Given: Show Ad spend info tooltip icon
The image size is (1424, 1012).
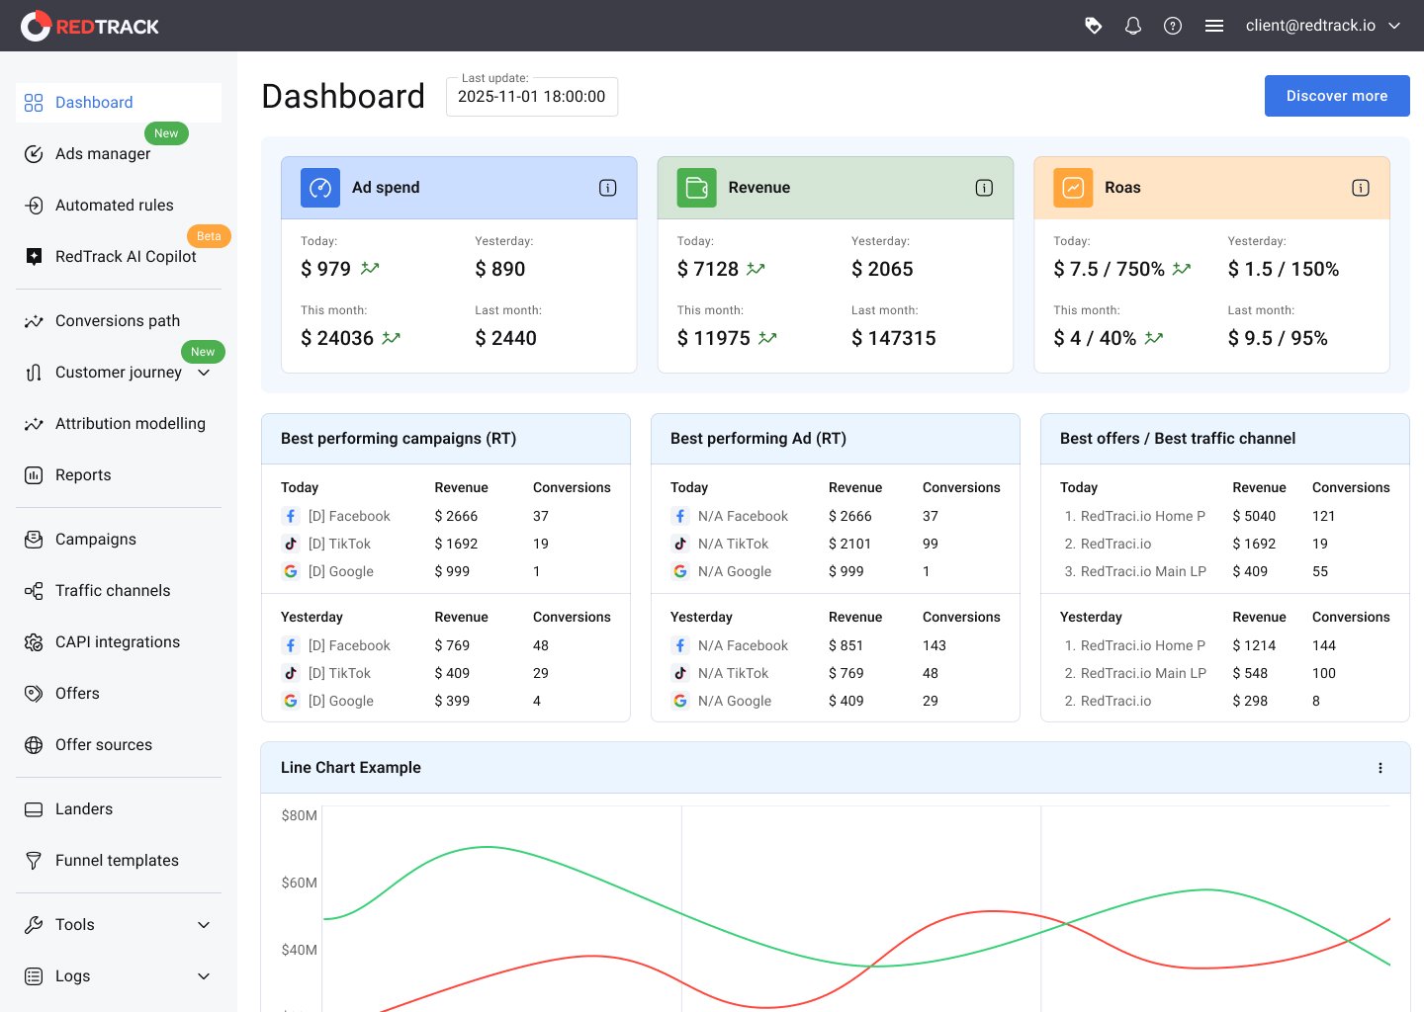Looking at the screenshot, I should tap(608, 188).
